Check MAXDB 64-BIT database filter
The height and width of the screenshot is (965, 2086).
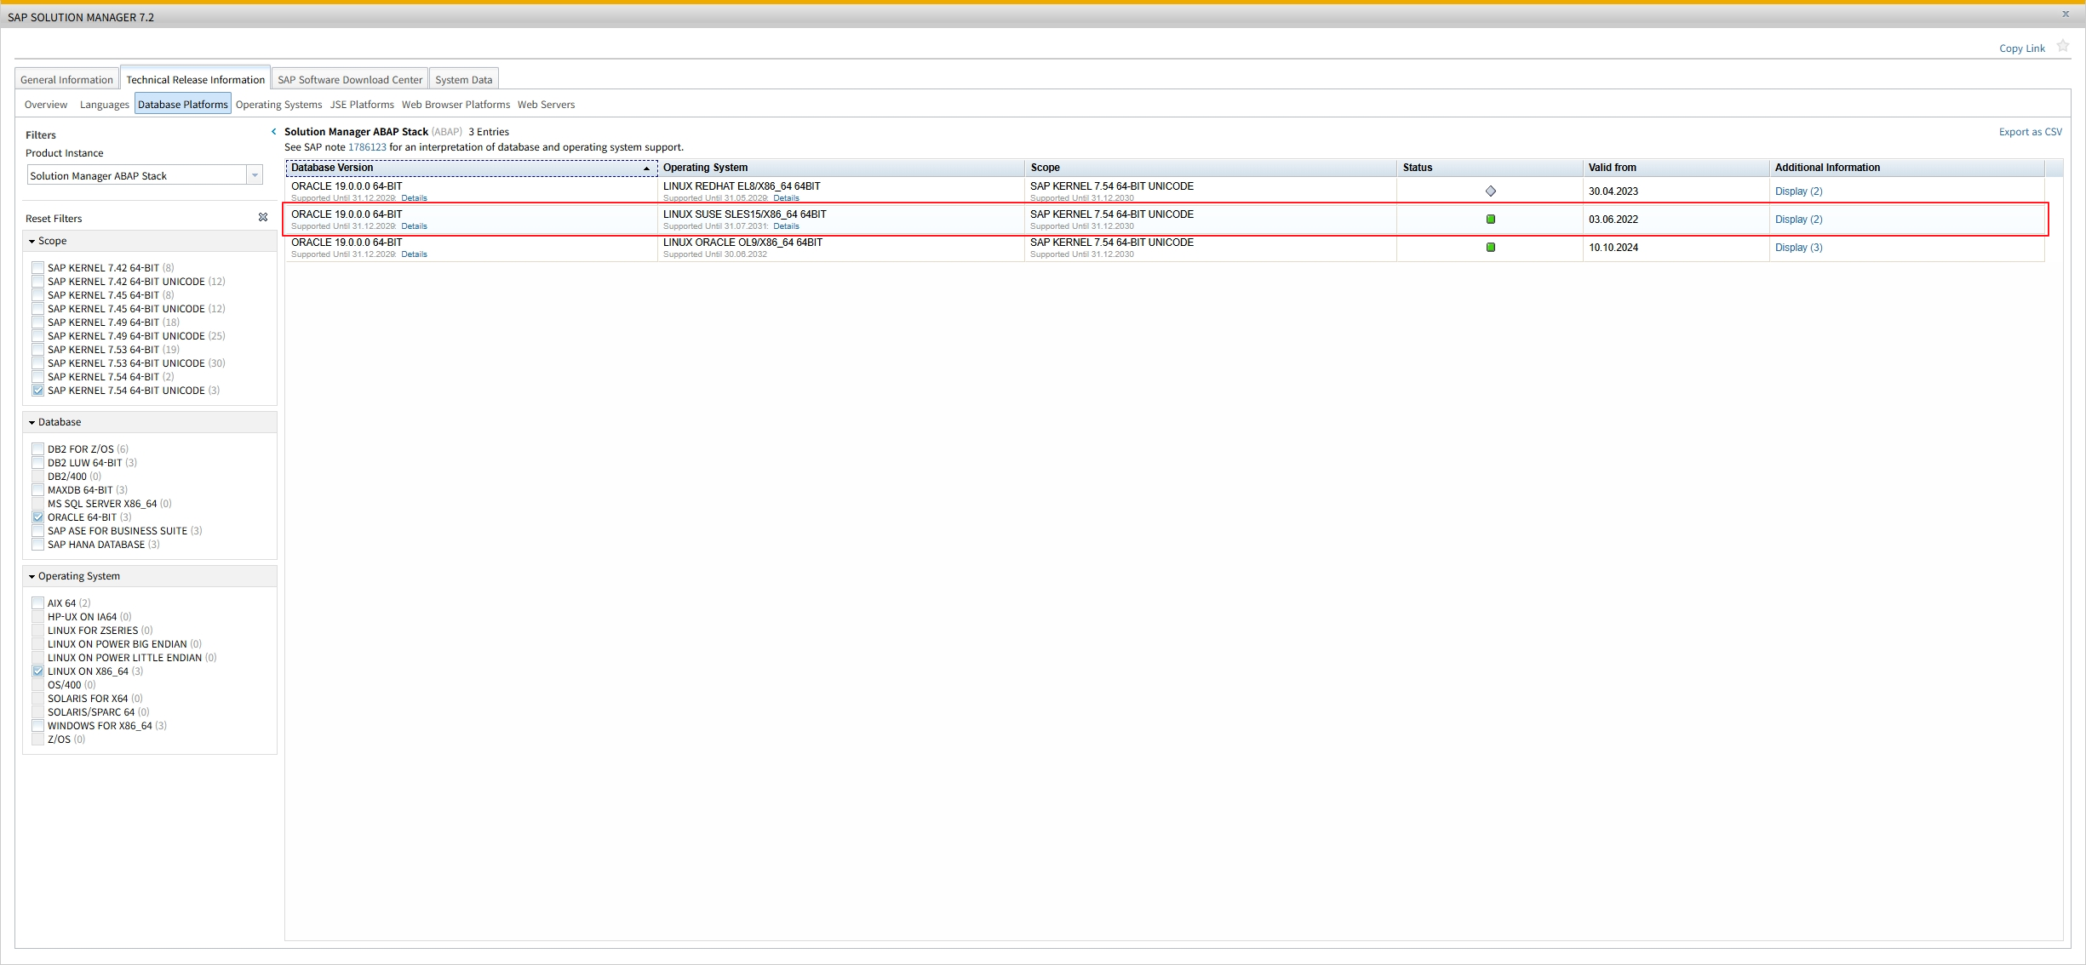pos(37,489)
